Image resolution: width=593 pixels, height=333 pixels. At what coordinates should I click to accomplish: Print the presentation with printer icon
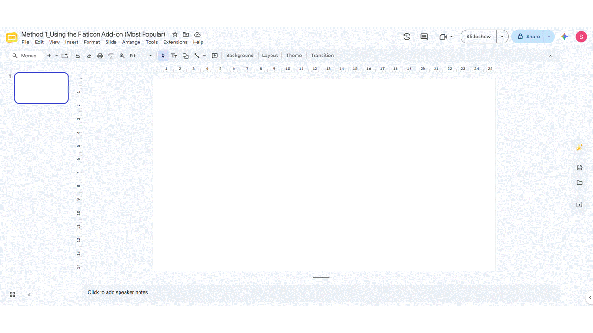(100, 55)
